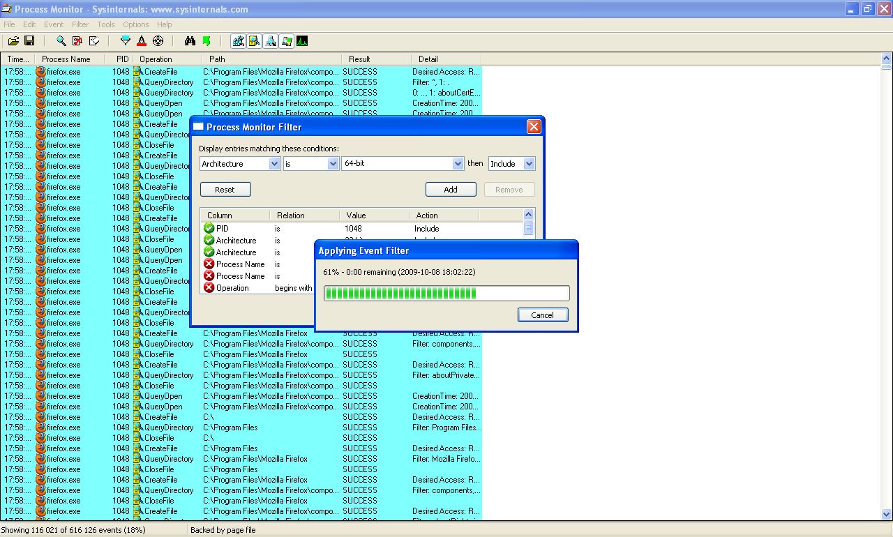Screen dimensions: 893x537
Task: Toggle Show Profiling Events graph icon
Action: point(302,41)
